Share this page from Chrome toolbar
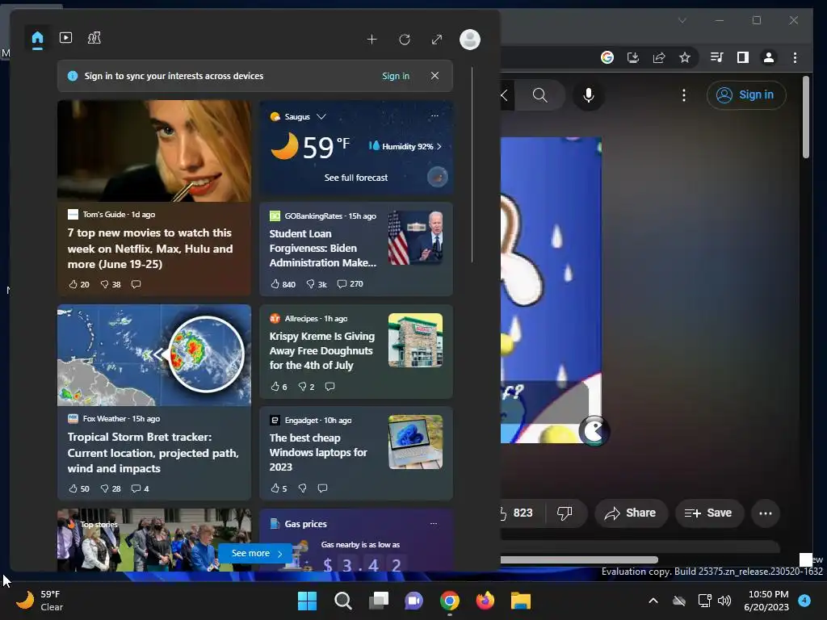Image resolution: width=827 pixels, height=620 pixels. pos(659,57)
